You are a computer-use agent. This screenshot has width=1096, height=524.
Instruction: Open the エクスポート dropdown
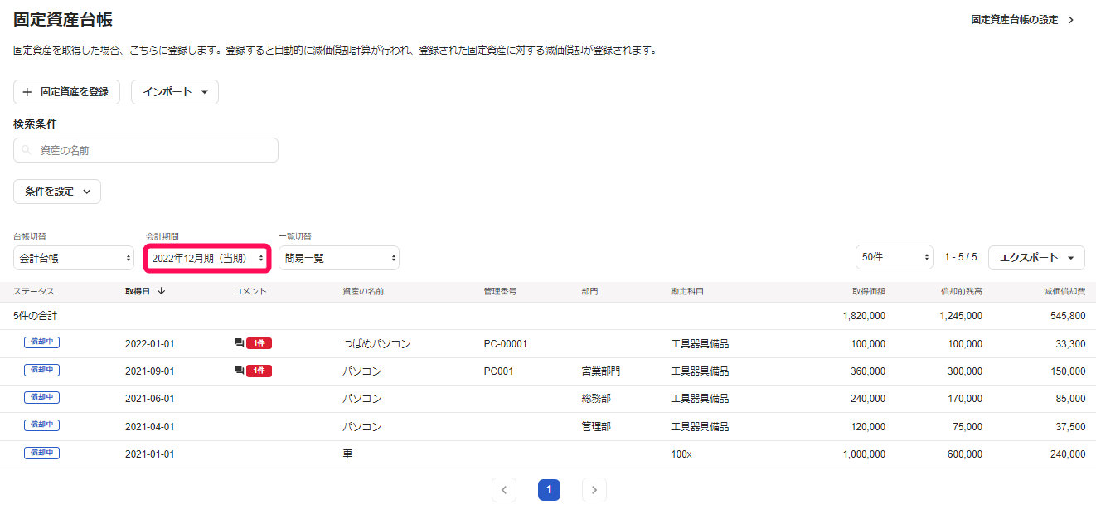tap(1036, 258)
